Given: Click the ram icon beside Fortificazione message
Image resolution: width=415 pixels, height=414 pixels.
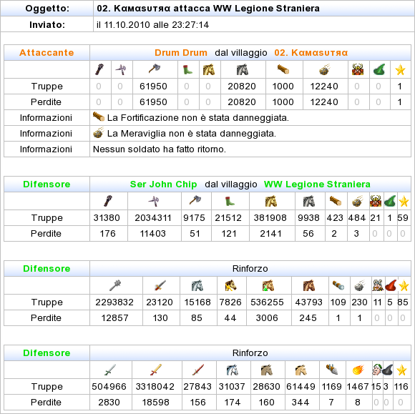Looking at the screenshot, I should point(99,117).
